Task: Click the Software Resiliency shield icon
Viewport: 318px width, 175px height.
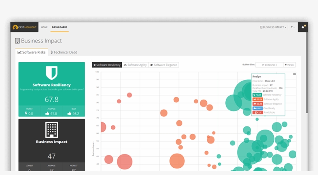Action: 52,73
